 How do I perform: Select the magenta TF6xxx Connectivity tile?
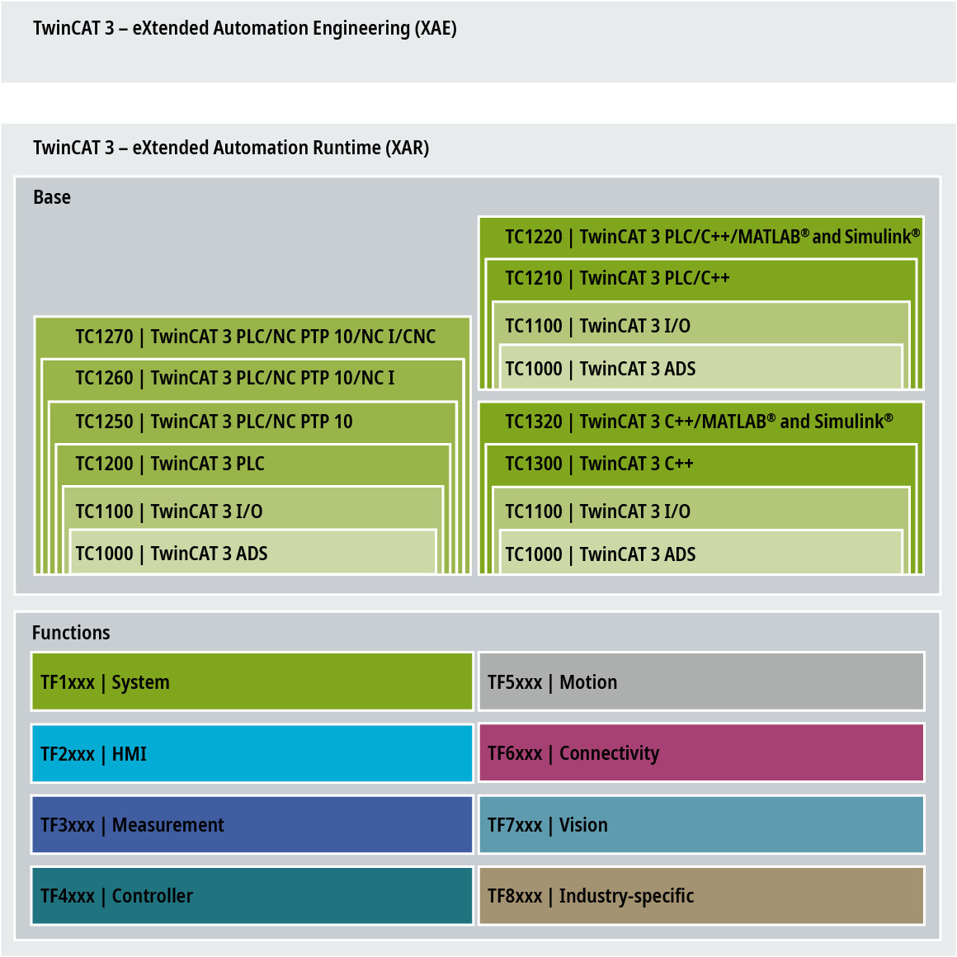tap(701, 753)
